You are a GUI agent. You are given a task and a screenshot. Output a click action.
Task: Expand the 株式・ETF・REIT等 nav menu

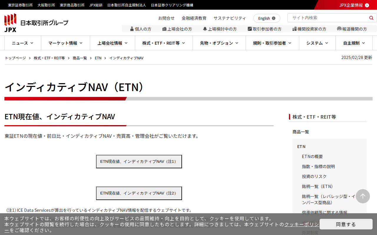pos(164,43)
